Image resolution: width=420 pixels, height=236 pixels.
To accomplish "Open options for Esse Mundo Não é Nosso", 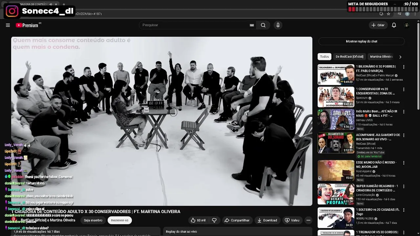I will click(404, 163).
